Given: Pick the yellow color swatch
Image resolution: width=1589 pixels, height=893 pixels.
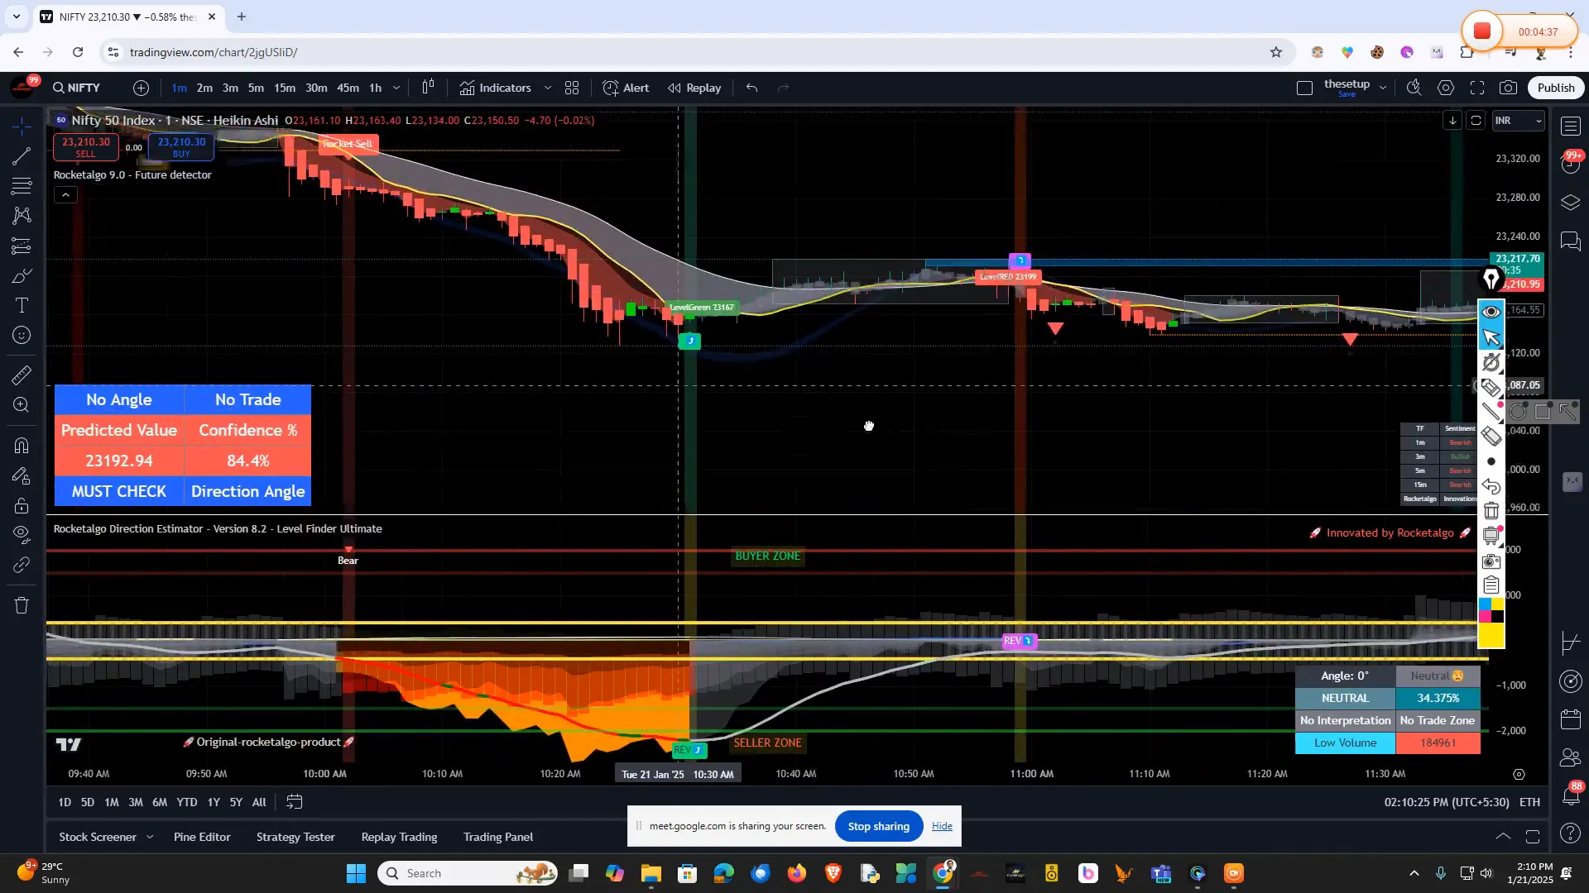Looking at the screenshot, I should click(x=1491, y=636).
